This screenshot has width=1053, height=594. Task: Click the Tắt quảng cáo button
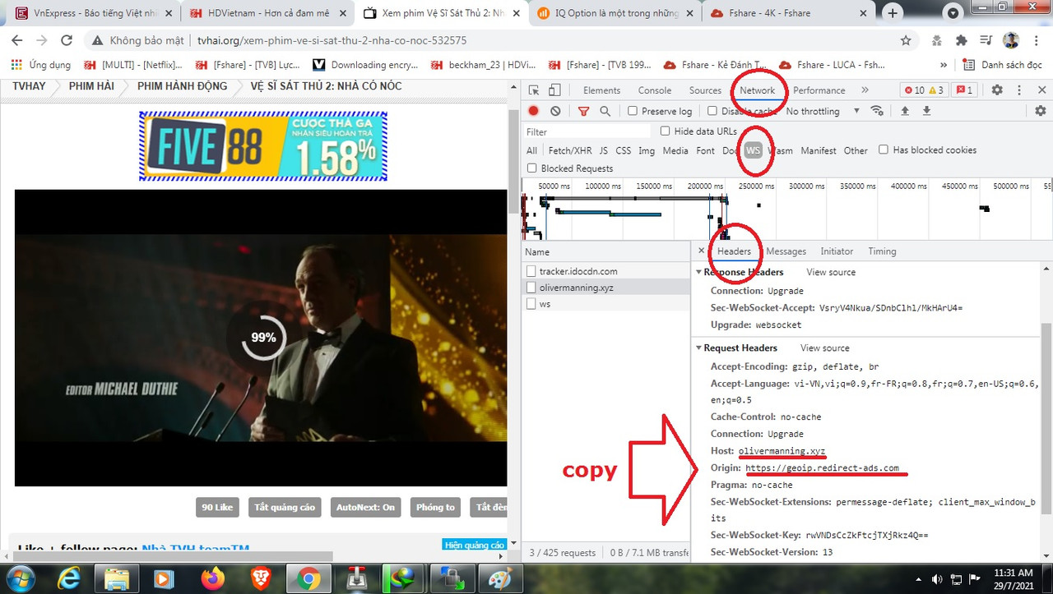(x=285, y=507)
